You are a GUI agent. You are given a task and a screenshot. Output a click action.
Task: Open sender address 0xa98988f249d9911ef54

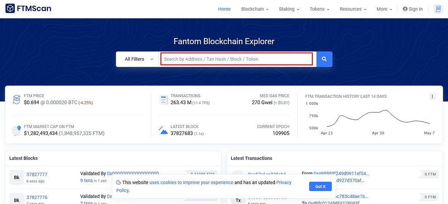pos(341,173)
